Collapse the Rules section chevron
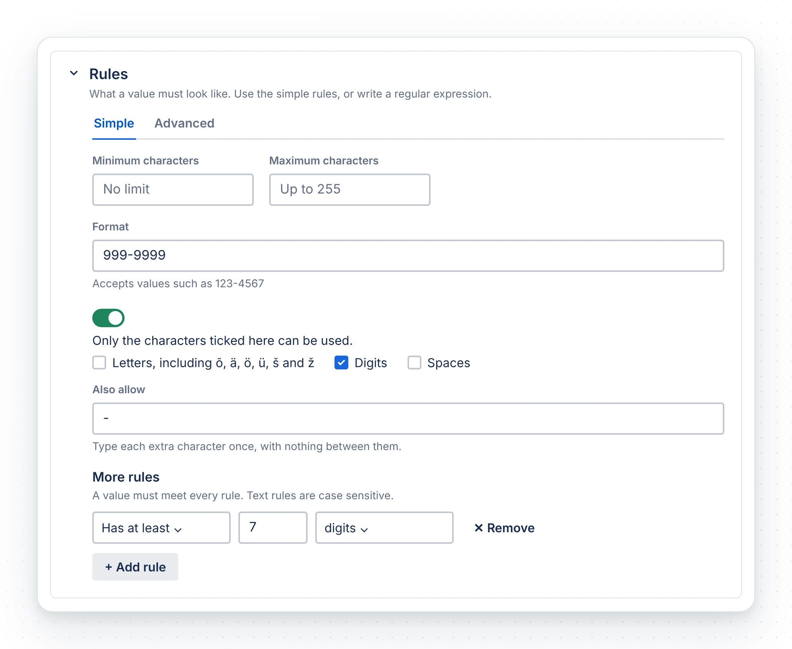Viewport: 792px width, 649px height. [74, 73]
